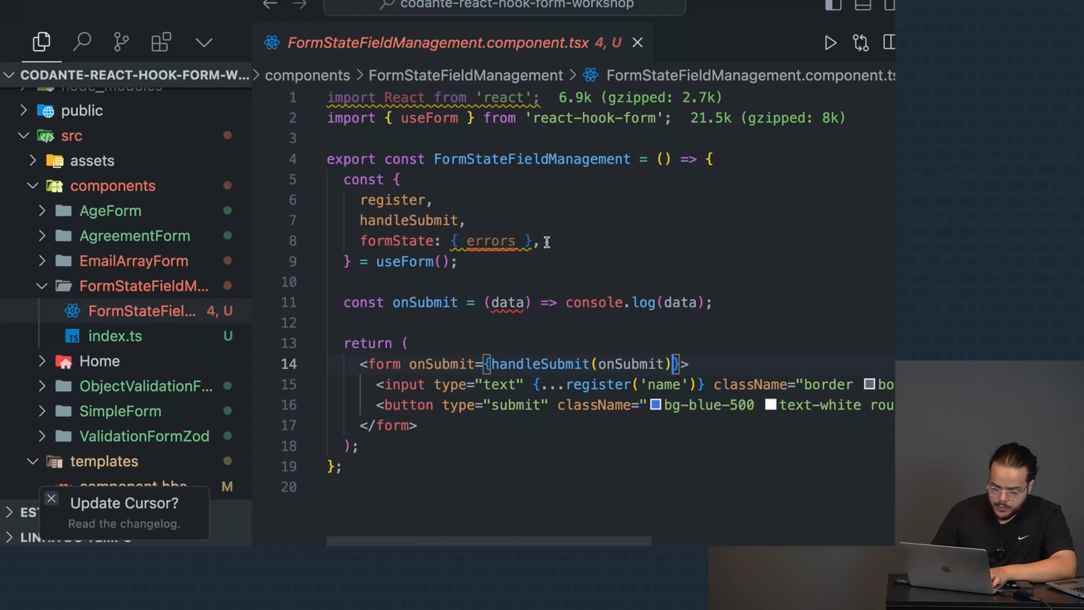
Task: Click the Run code play icon
Action: (830, 43)
